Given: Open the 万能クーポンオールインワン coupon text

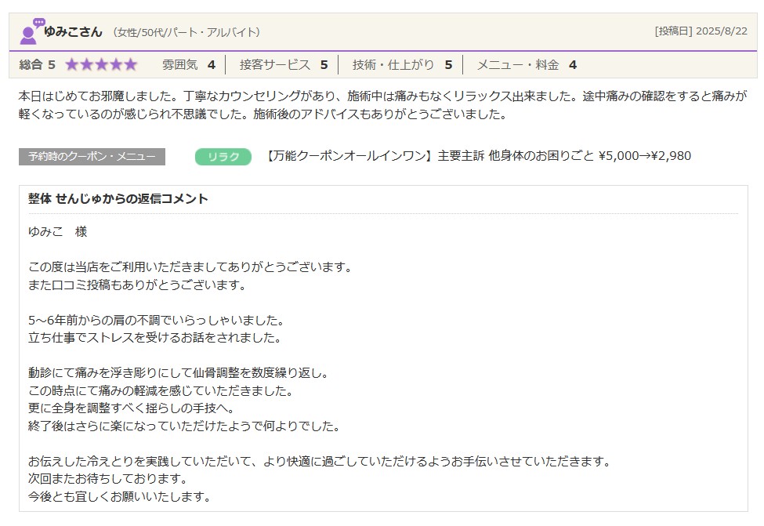Looking at the screenshot, I should [477, 156].
